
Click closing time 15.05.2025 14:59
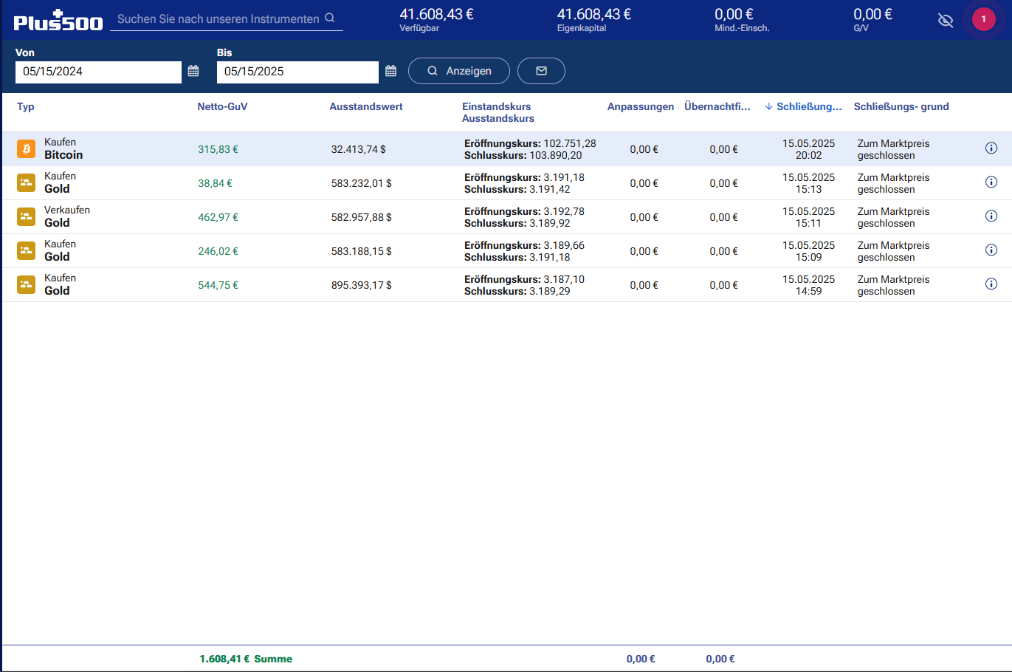tap(808, 285)
